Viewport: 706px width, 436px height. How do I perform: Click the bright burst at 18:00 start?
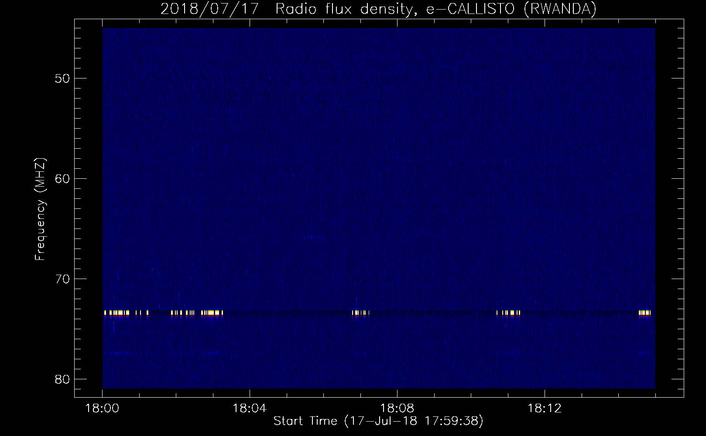pyautogui.click(x=117, y=313)
